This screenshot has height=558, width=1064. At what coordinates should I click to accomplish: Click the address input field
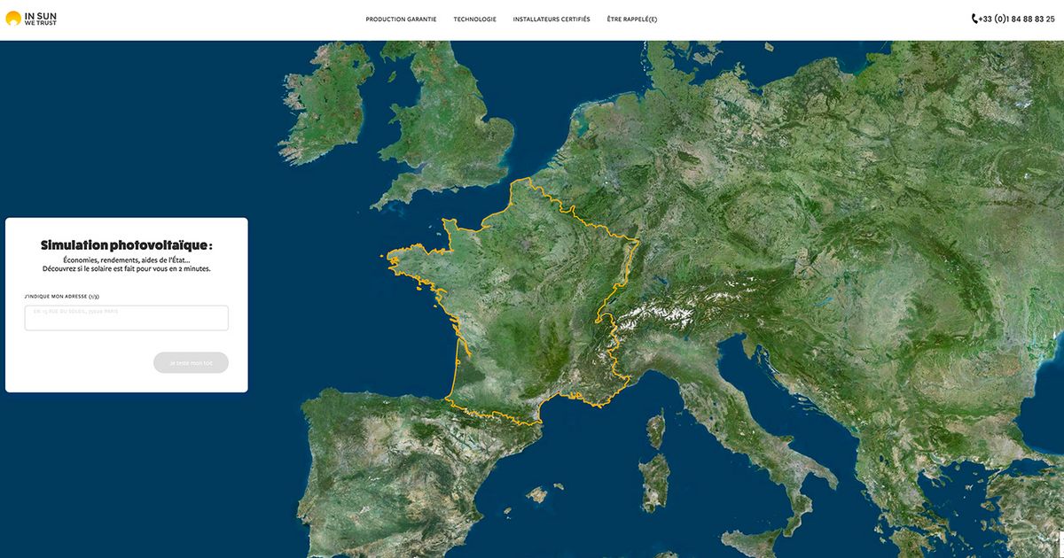click(x=126, y=317)
